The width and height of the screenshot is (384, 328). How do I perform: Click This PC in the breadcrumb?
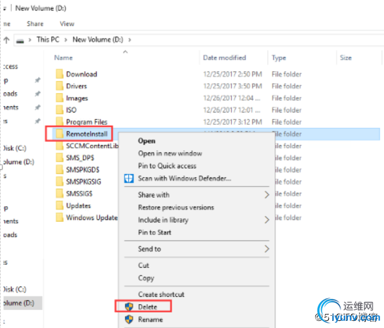[48, 39]
